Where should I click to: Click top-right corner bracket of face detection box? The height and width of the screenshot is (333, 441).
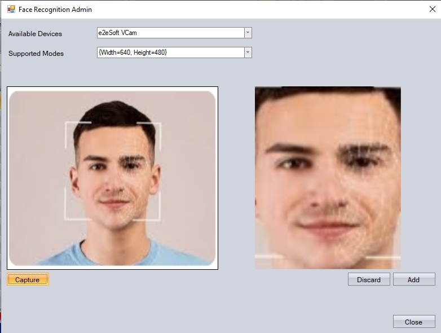pos(159,124)
